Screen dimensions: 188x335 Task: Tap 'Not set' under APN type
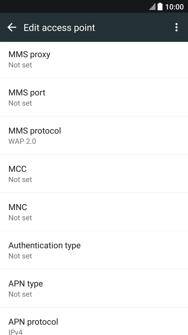(20, 294)
